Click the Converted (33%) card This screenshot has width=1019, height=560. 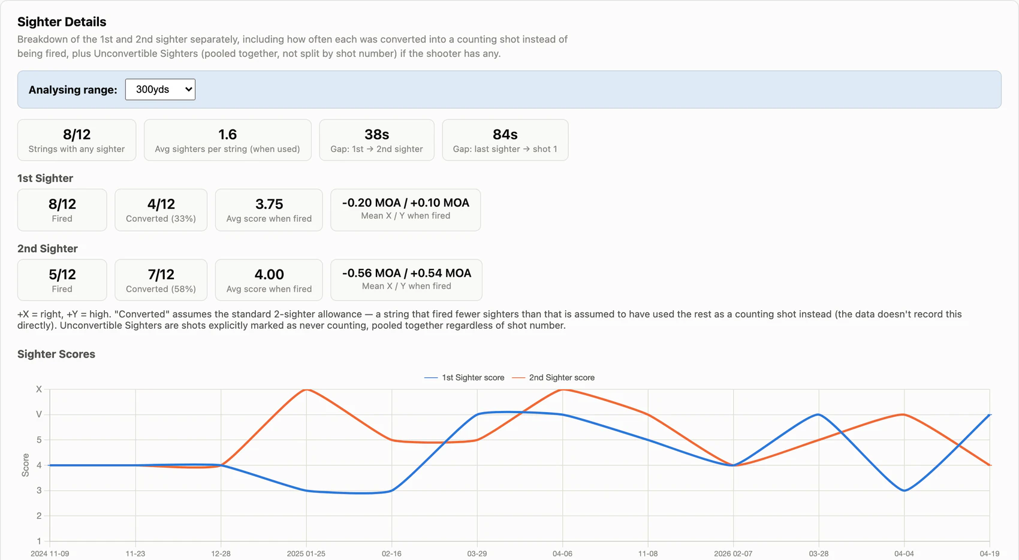pyautogui.click(x=161, y=210)
